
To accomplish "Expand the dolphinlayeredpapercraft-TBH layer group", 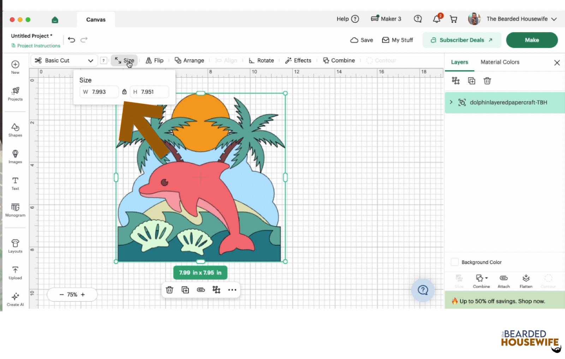I will [x=451, y=102].
